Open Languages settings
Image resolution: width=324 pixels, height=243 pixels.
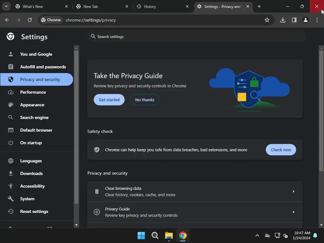(31, 161)
